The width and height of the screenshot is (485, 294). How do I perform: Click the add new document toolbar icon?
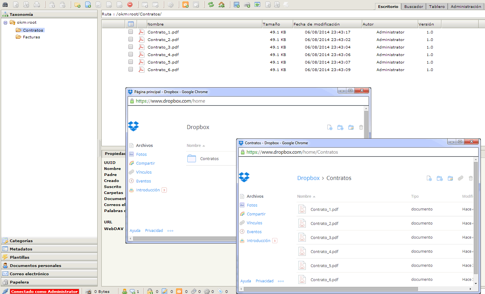87,5
